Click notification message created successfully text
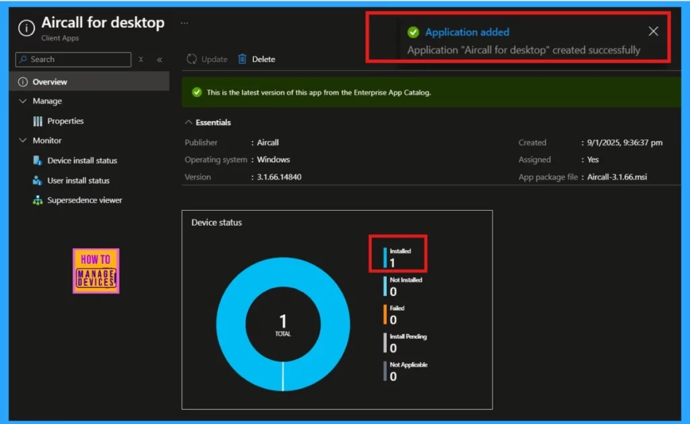690x424 pixels. point(524,50)
